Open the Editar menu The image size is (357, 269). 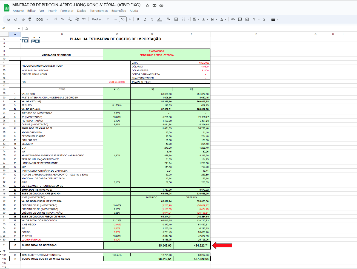click(x=32, y=11)
